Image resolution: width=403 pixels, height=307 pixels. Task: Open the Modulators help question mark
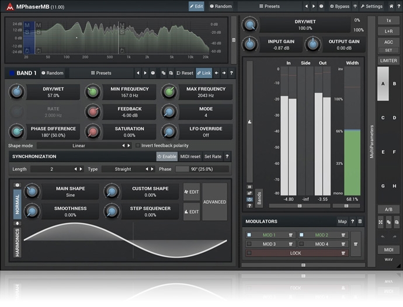tap(352, 222)
